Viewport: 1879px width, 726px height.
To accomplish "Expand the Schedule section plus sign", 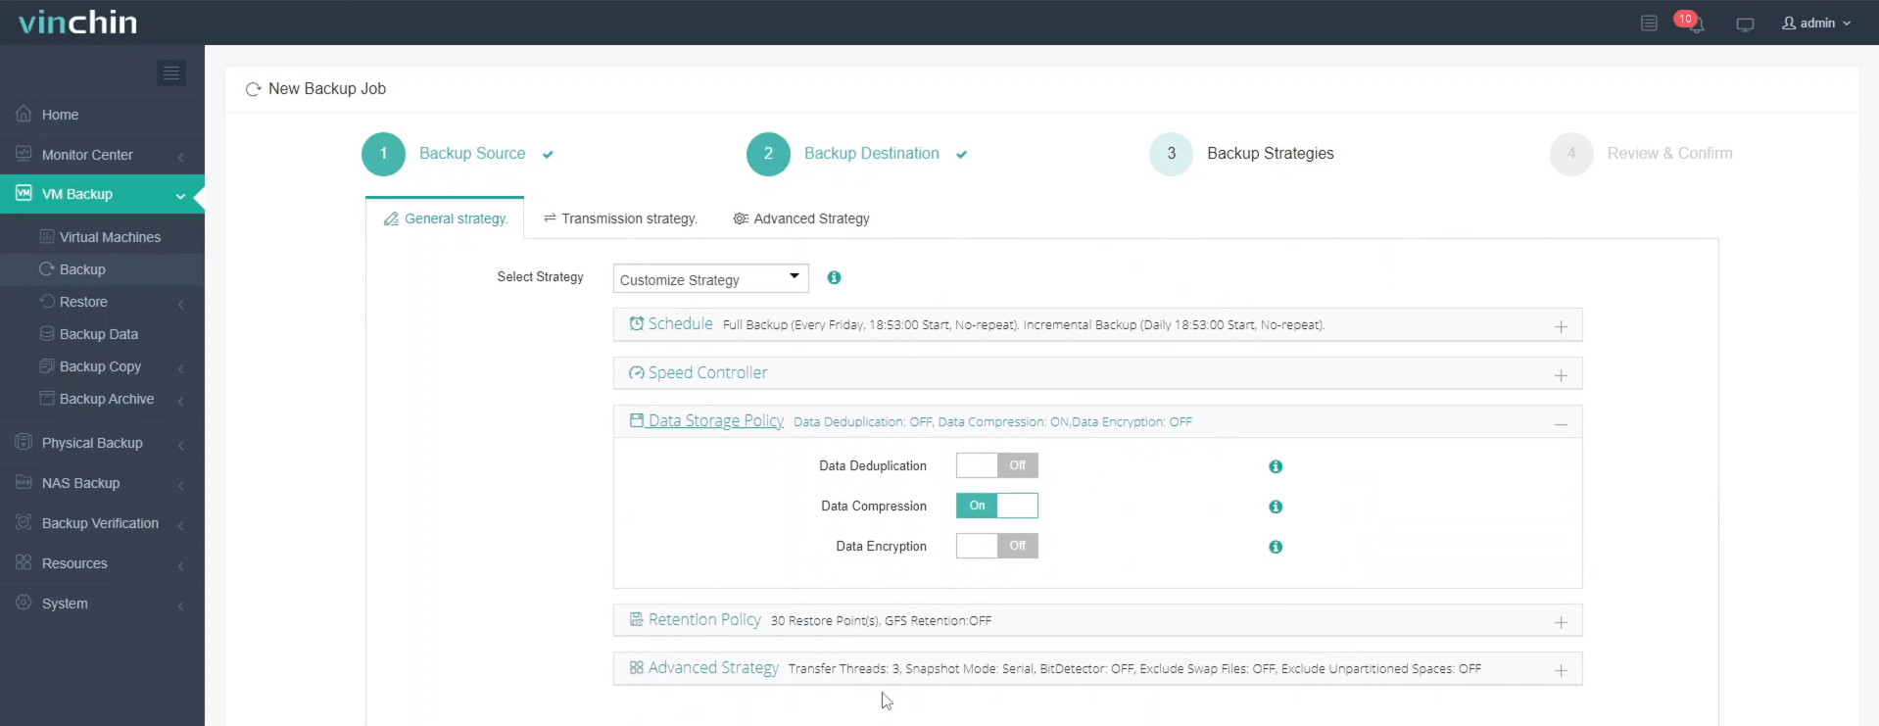I will coord(1561,326).
